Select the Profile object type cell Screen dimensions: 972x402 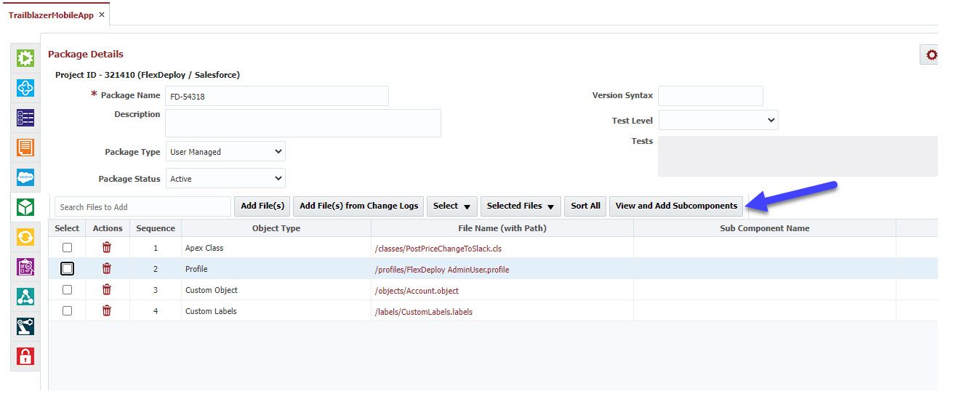point(276,269)
